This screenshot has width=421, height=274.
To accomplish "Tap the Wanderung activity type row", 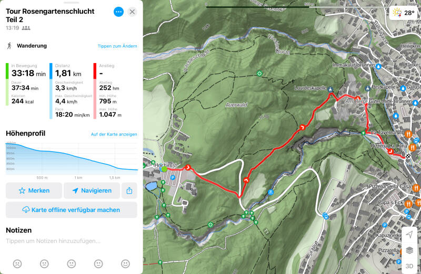I will [x=72, y=46].
